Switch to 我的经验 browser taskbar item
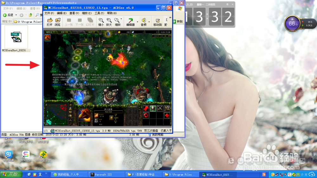This screenshot has height=178, width=317. click(70, 175)
